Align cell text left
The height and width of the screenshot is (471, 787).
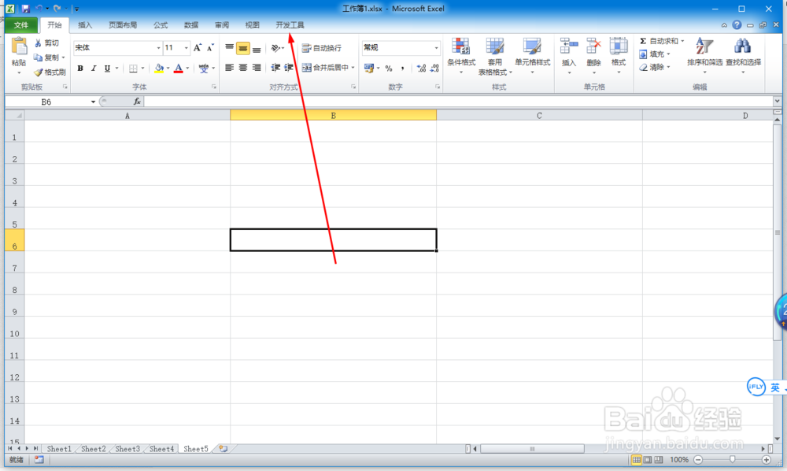229,68
